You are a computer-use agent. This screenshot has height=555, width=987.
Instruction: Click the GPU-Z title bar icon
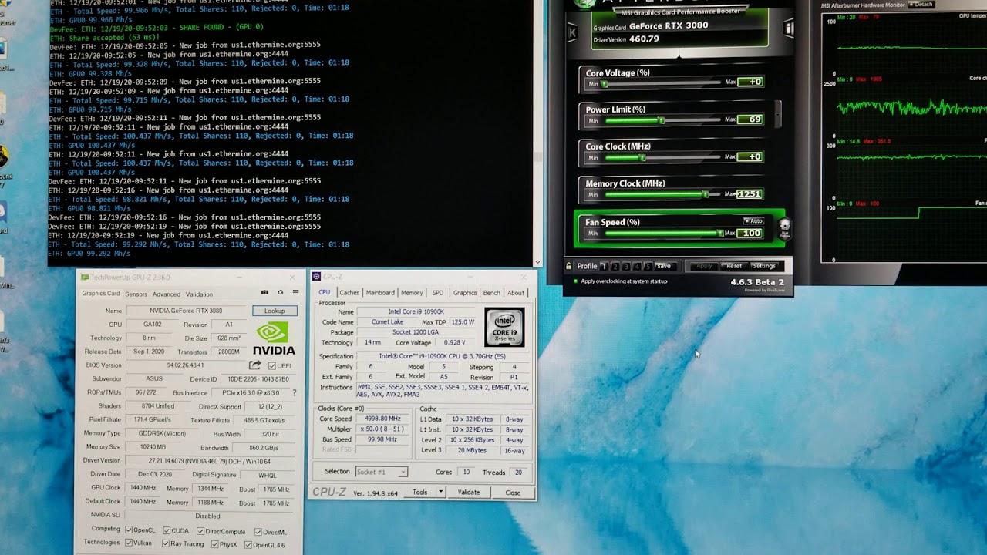click(85, 277)
